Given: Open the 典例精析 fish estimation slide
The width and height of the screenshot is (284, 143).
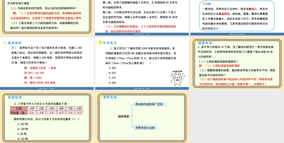Looking at the screenshot, I should point(47,63).
